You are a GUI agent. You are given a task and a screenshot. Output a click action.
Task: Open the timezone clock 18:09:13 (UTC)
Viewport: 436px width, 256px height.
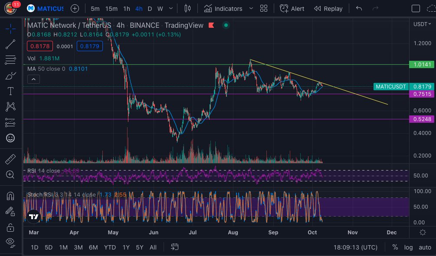coord(355,247)
